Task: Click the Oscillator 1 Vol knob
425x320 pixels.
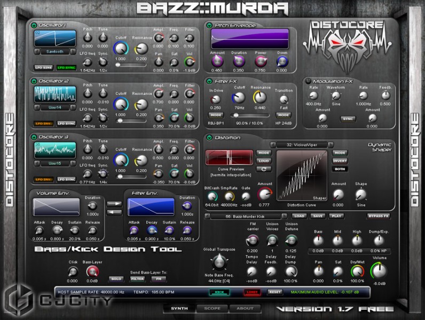Action: pos(190,62)
